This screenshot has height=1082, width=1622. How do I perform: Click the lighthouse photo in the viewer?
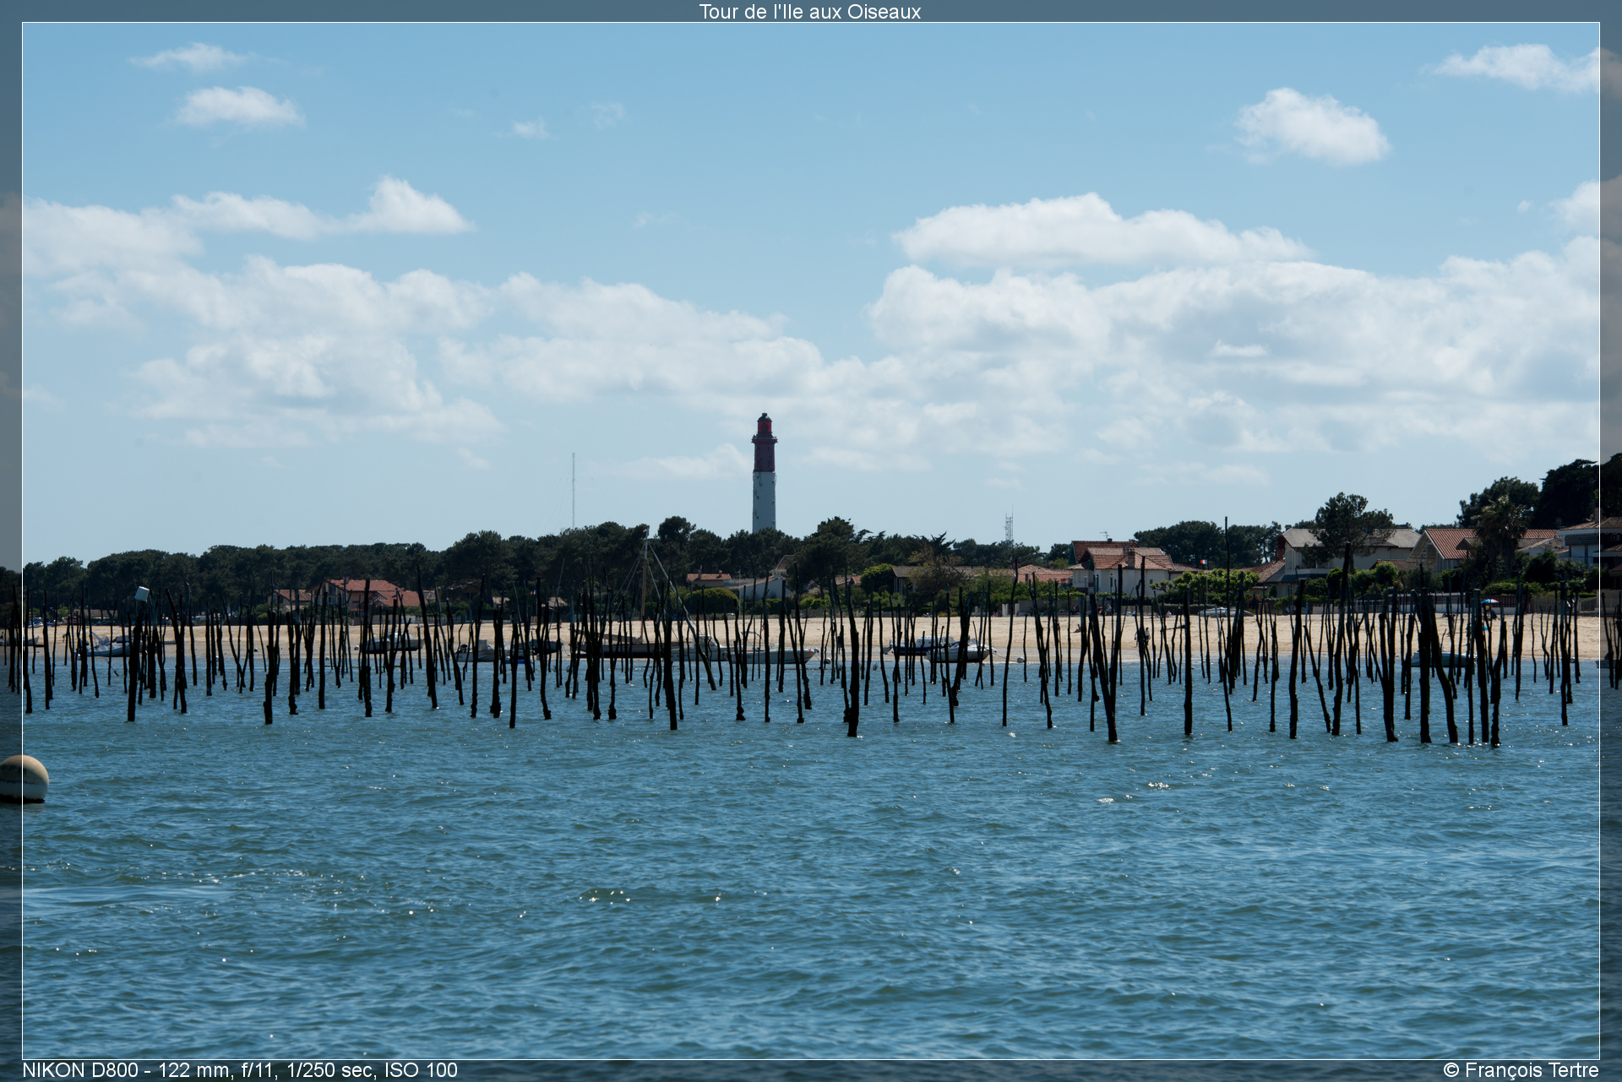811,541
